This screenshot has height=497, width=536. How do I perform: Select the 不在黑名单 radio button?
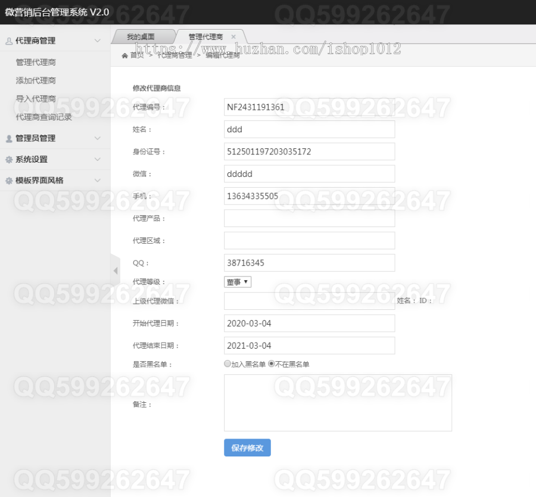pyautogui.click(x=271, y=363)
